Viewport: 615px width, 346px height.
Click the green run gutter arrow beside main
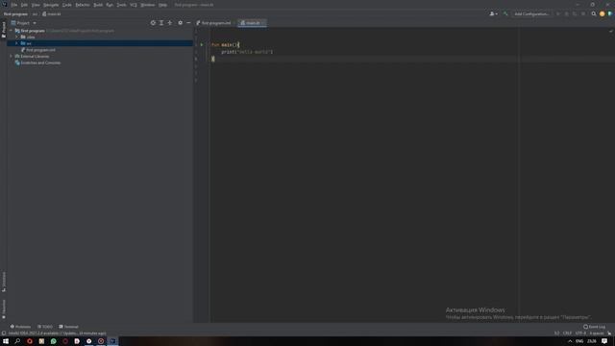click(202, 45)
